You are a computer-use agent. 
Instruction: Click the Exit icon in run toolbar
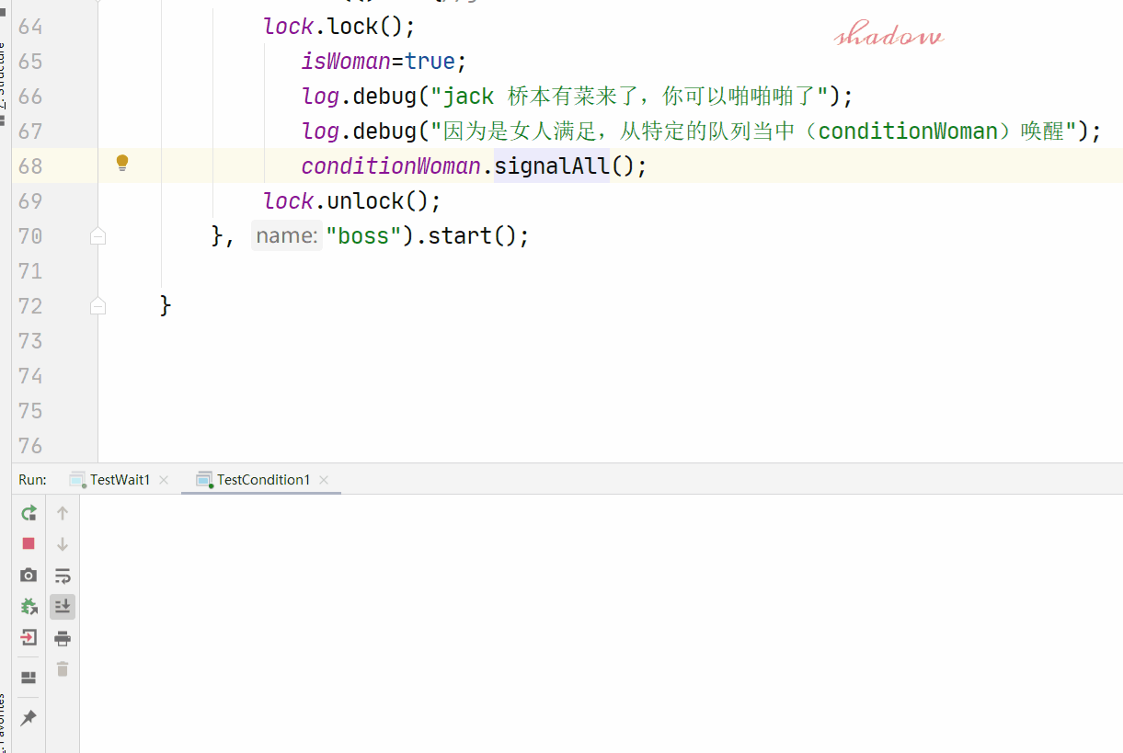29,637
